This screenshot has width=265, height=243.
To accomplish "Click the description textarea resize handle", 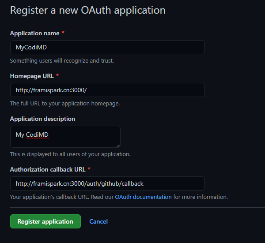I will [x=118, y=145].
